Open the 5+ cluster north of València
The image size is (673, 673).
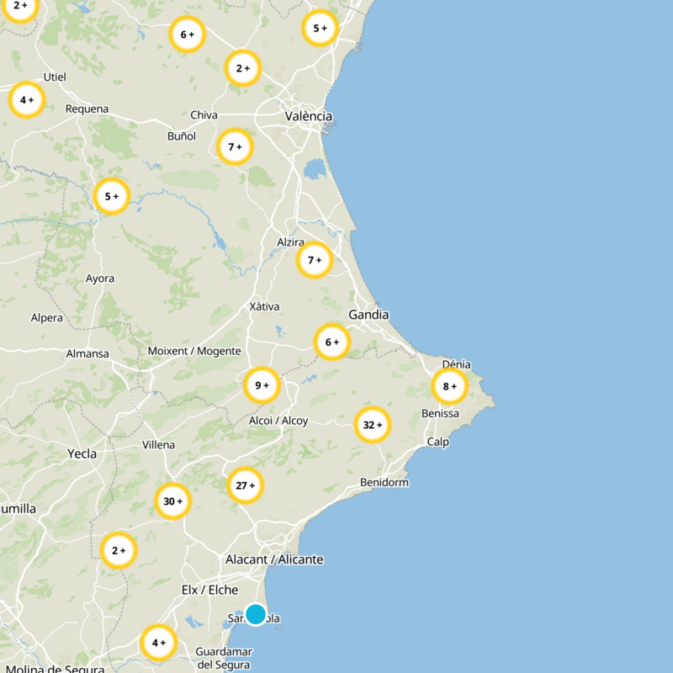click(321, 29)
